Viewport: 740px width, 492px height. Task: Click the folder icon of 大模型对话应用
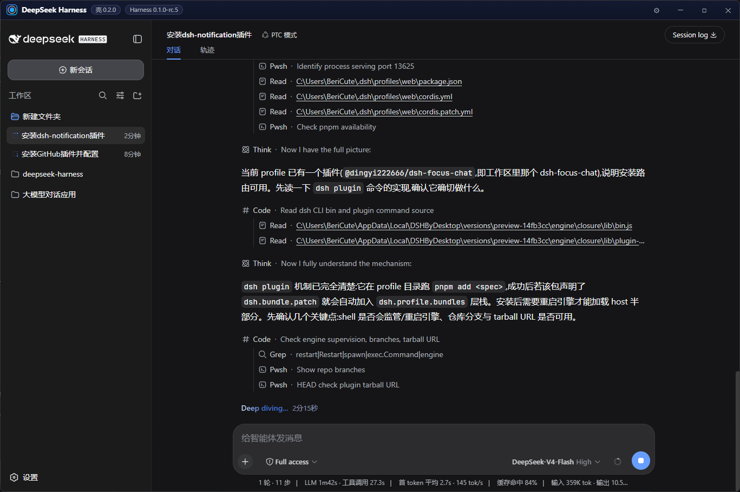(x=15, y=195)
